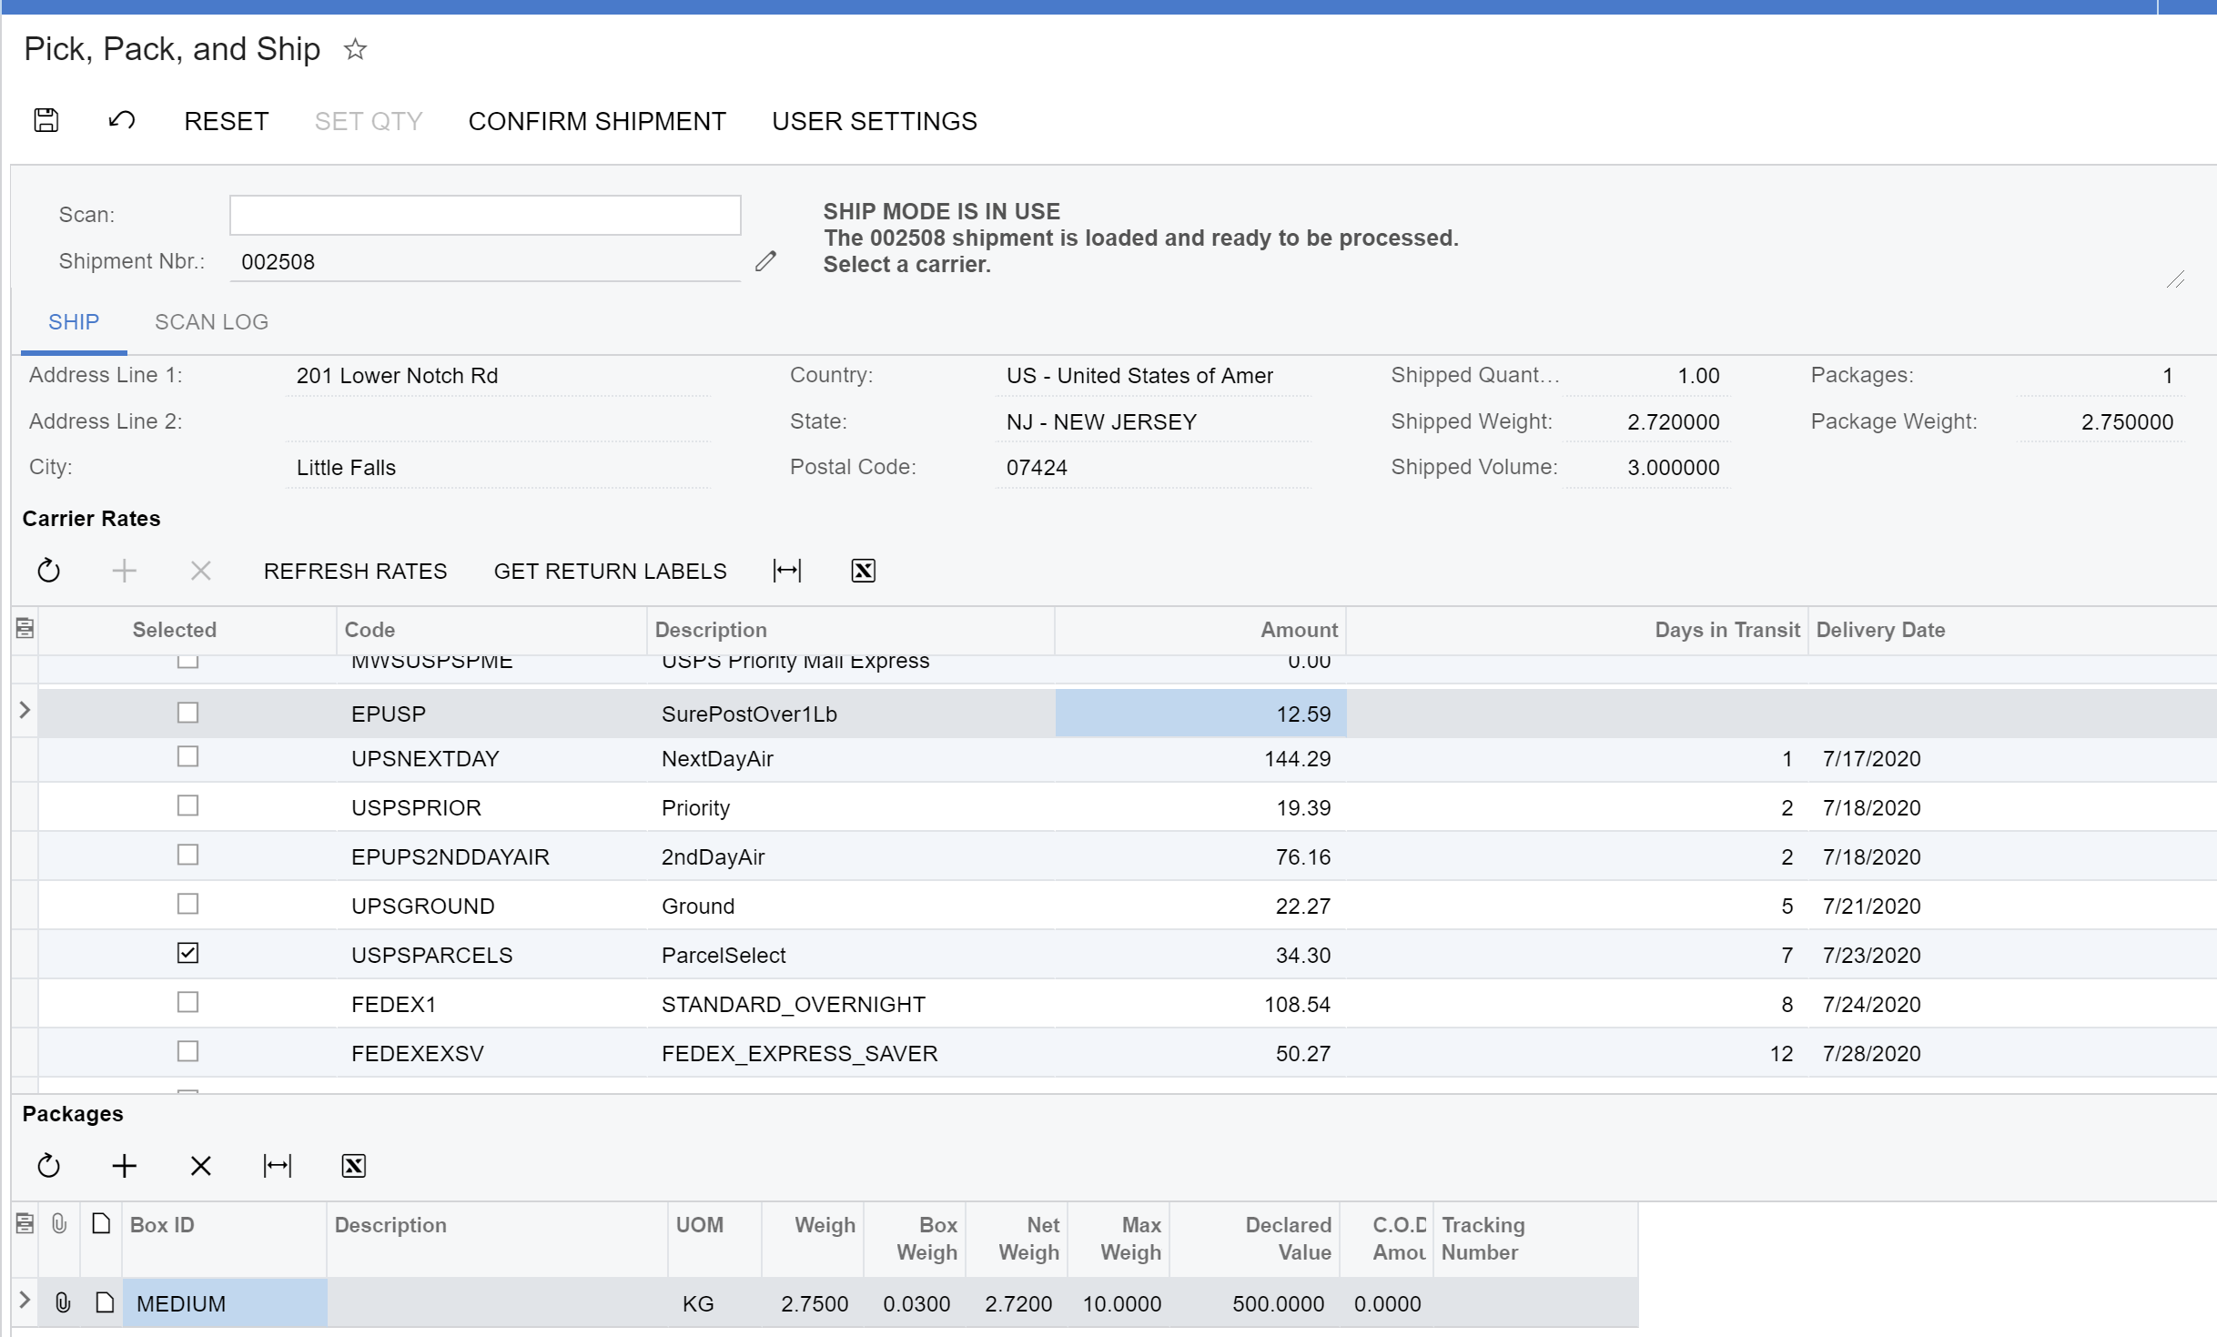Viewport: 2217px width, 1337px height.
Task: Click the add (+) icon in Packages toolbar
Action: [x=125, y=1166]
